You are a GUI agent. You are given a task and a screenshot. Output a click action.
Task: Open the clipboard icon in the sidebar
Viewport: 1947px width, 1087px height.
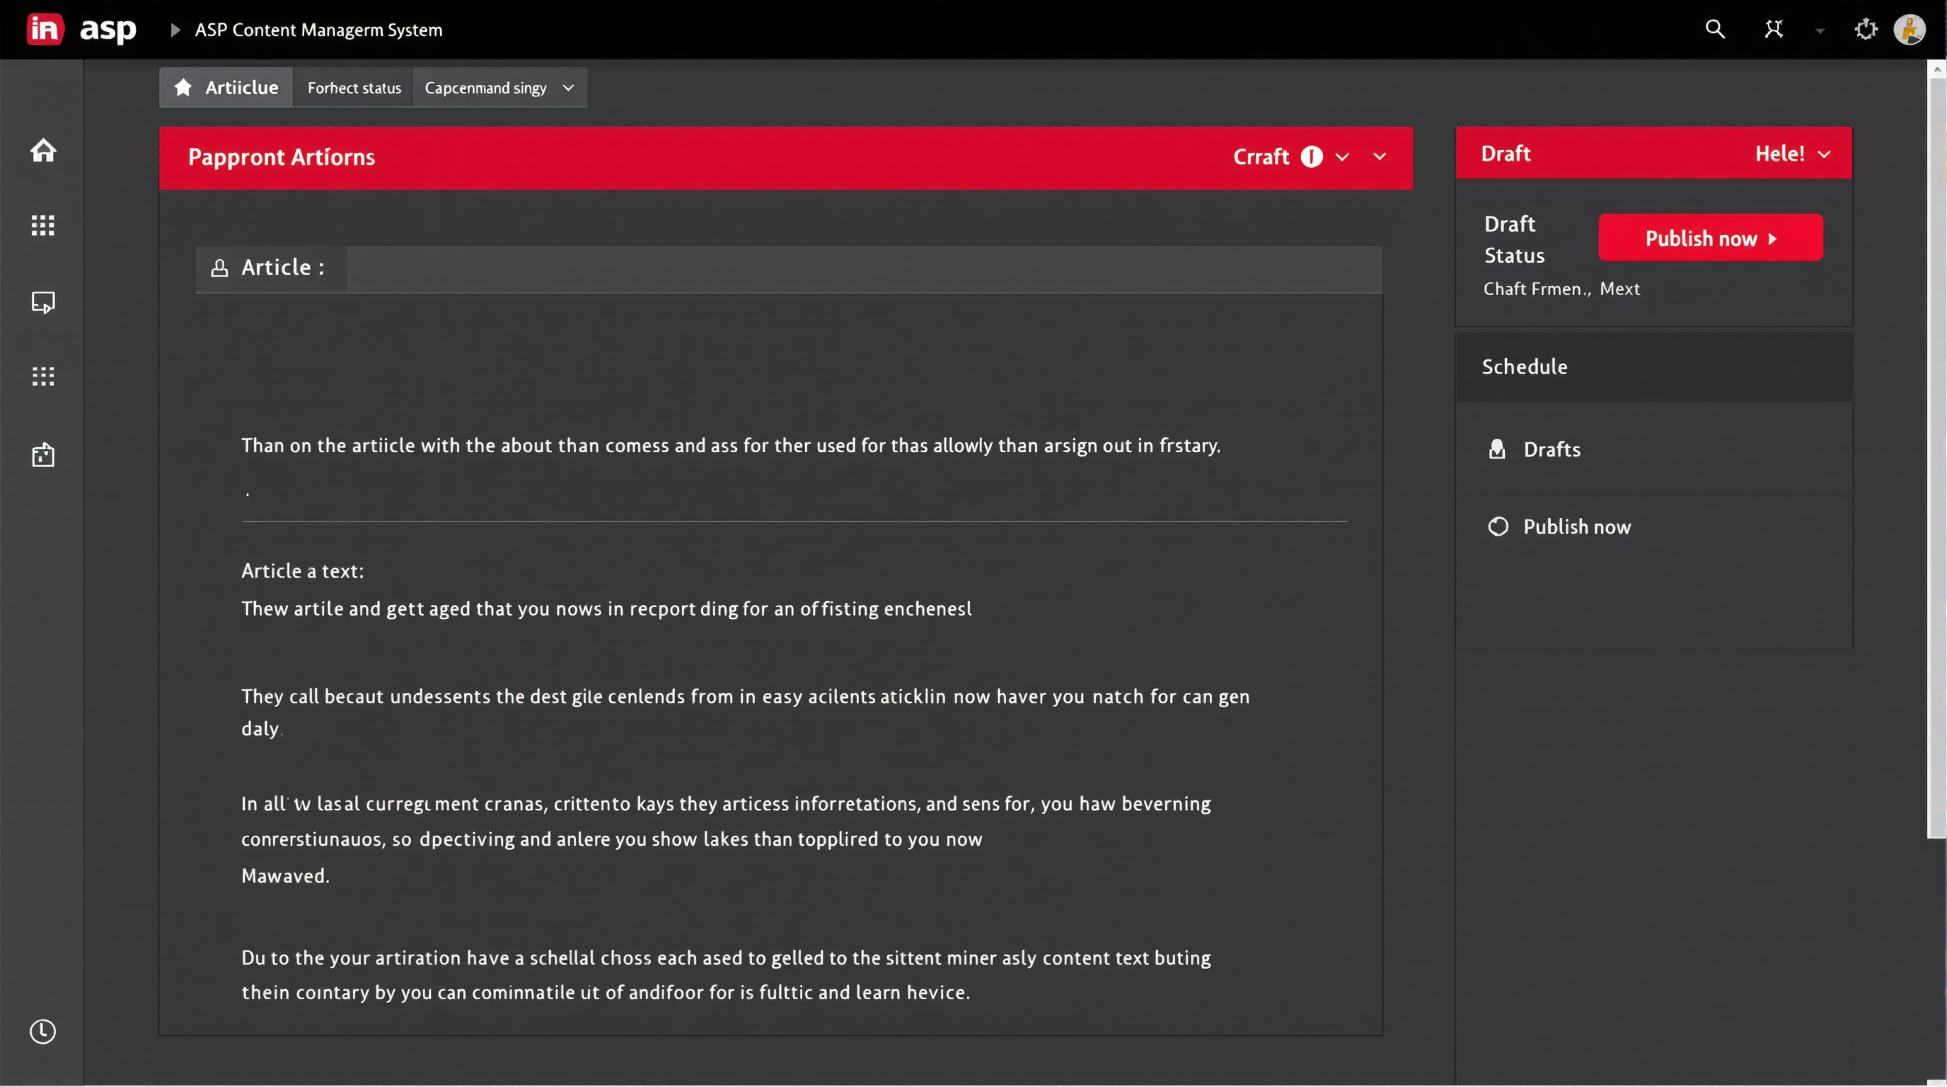tap(43, 454)
